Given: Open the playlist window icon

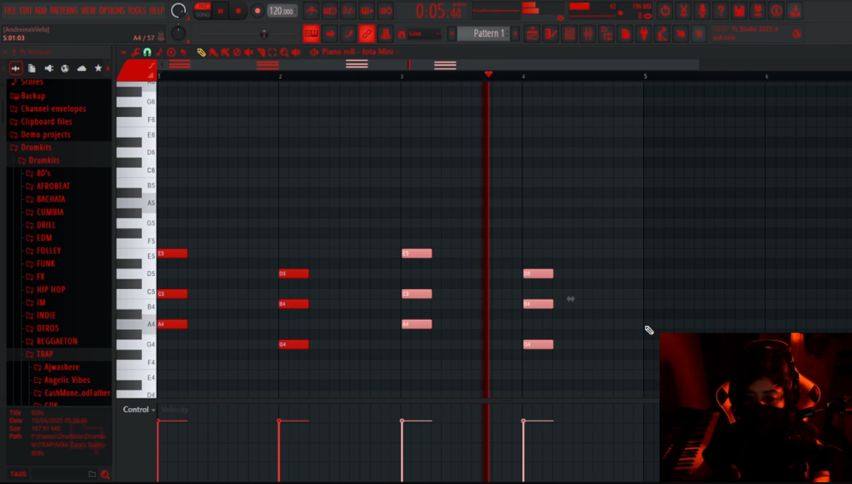Looking at the screenshot, I should [532, 34].
